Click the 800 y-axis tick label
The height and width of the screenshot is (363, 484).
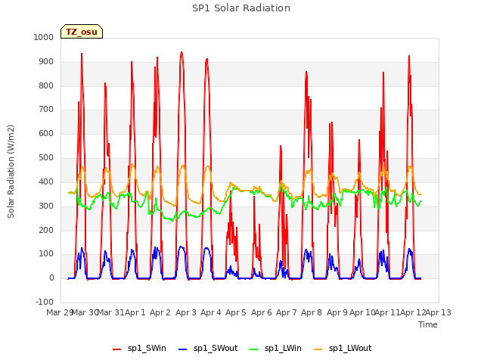pos(46,85)
